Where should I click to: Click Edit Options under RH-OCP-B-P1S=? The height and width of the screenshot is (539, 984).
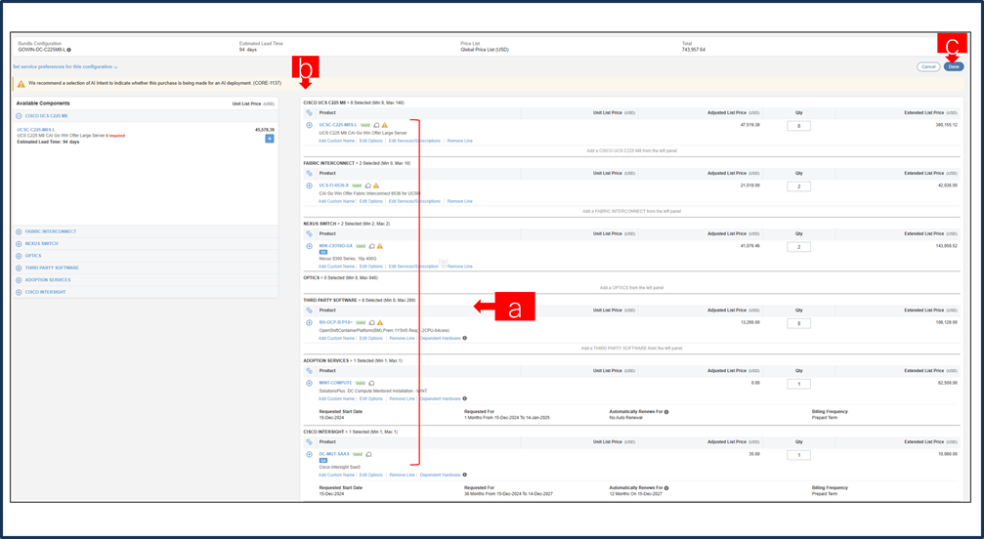[x=371, y=339]
